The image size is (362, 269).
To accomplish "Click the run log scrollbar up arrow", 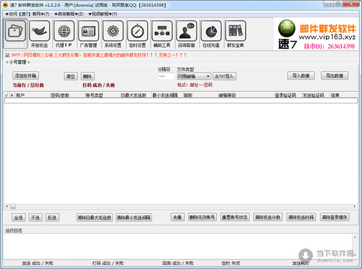I will [355, 237].
